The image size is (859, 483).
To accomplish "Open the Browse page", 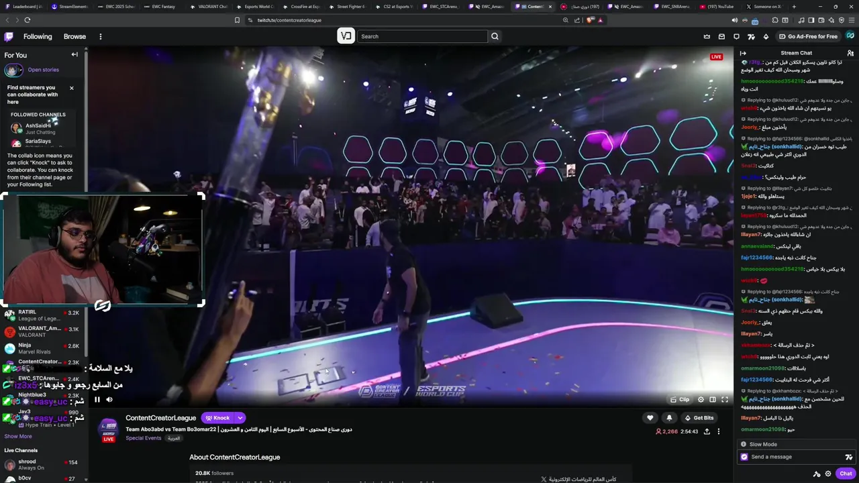I will pyautogui.click(x=74, y=36).
